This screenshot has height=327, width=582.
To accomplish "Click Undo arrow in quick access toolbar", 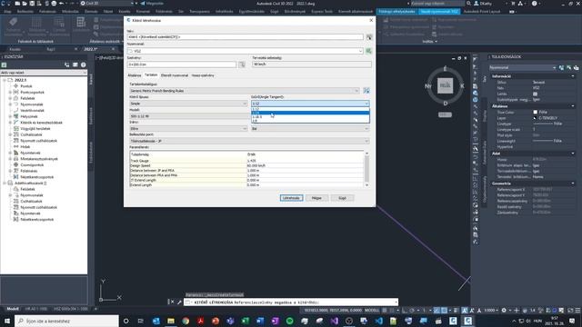I will click(x=61, y=4).
